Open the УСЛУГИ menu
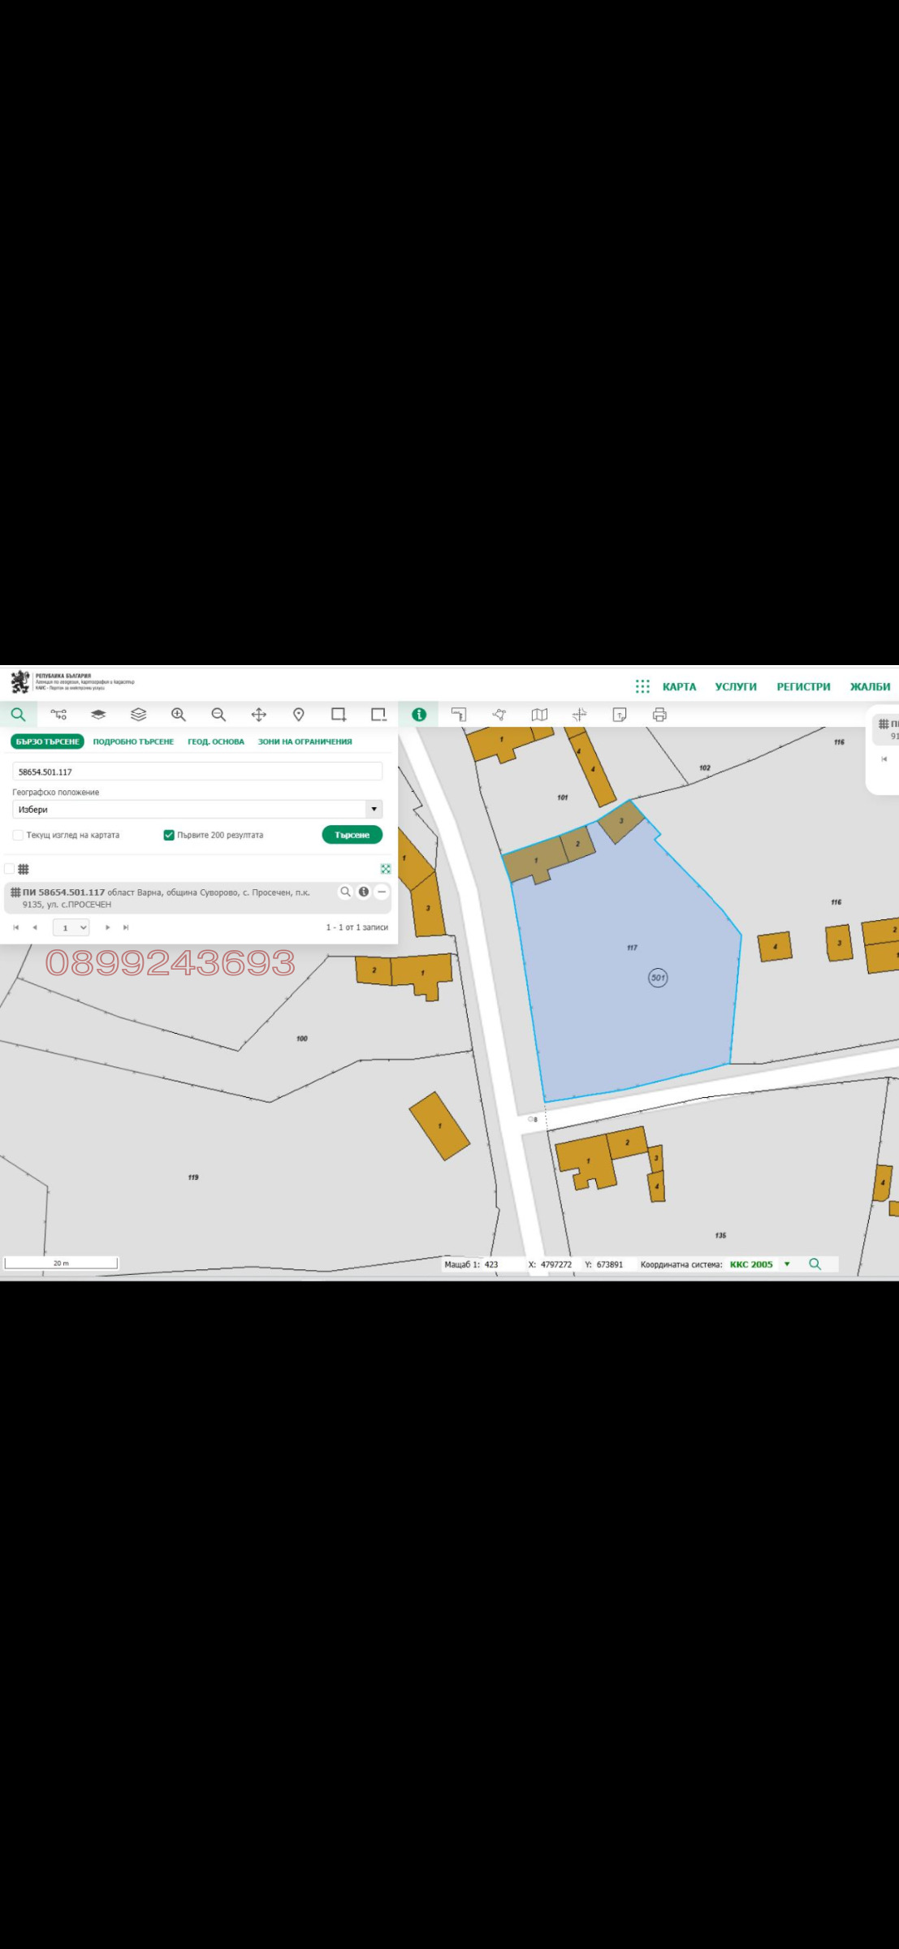 [735, 686]
